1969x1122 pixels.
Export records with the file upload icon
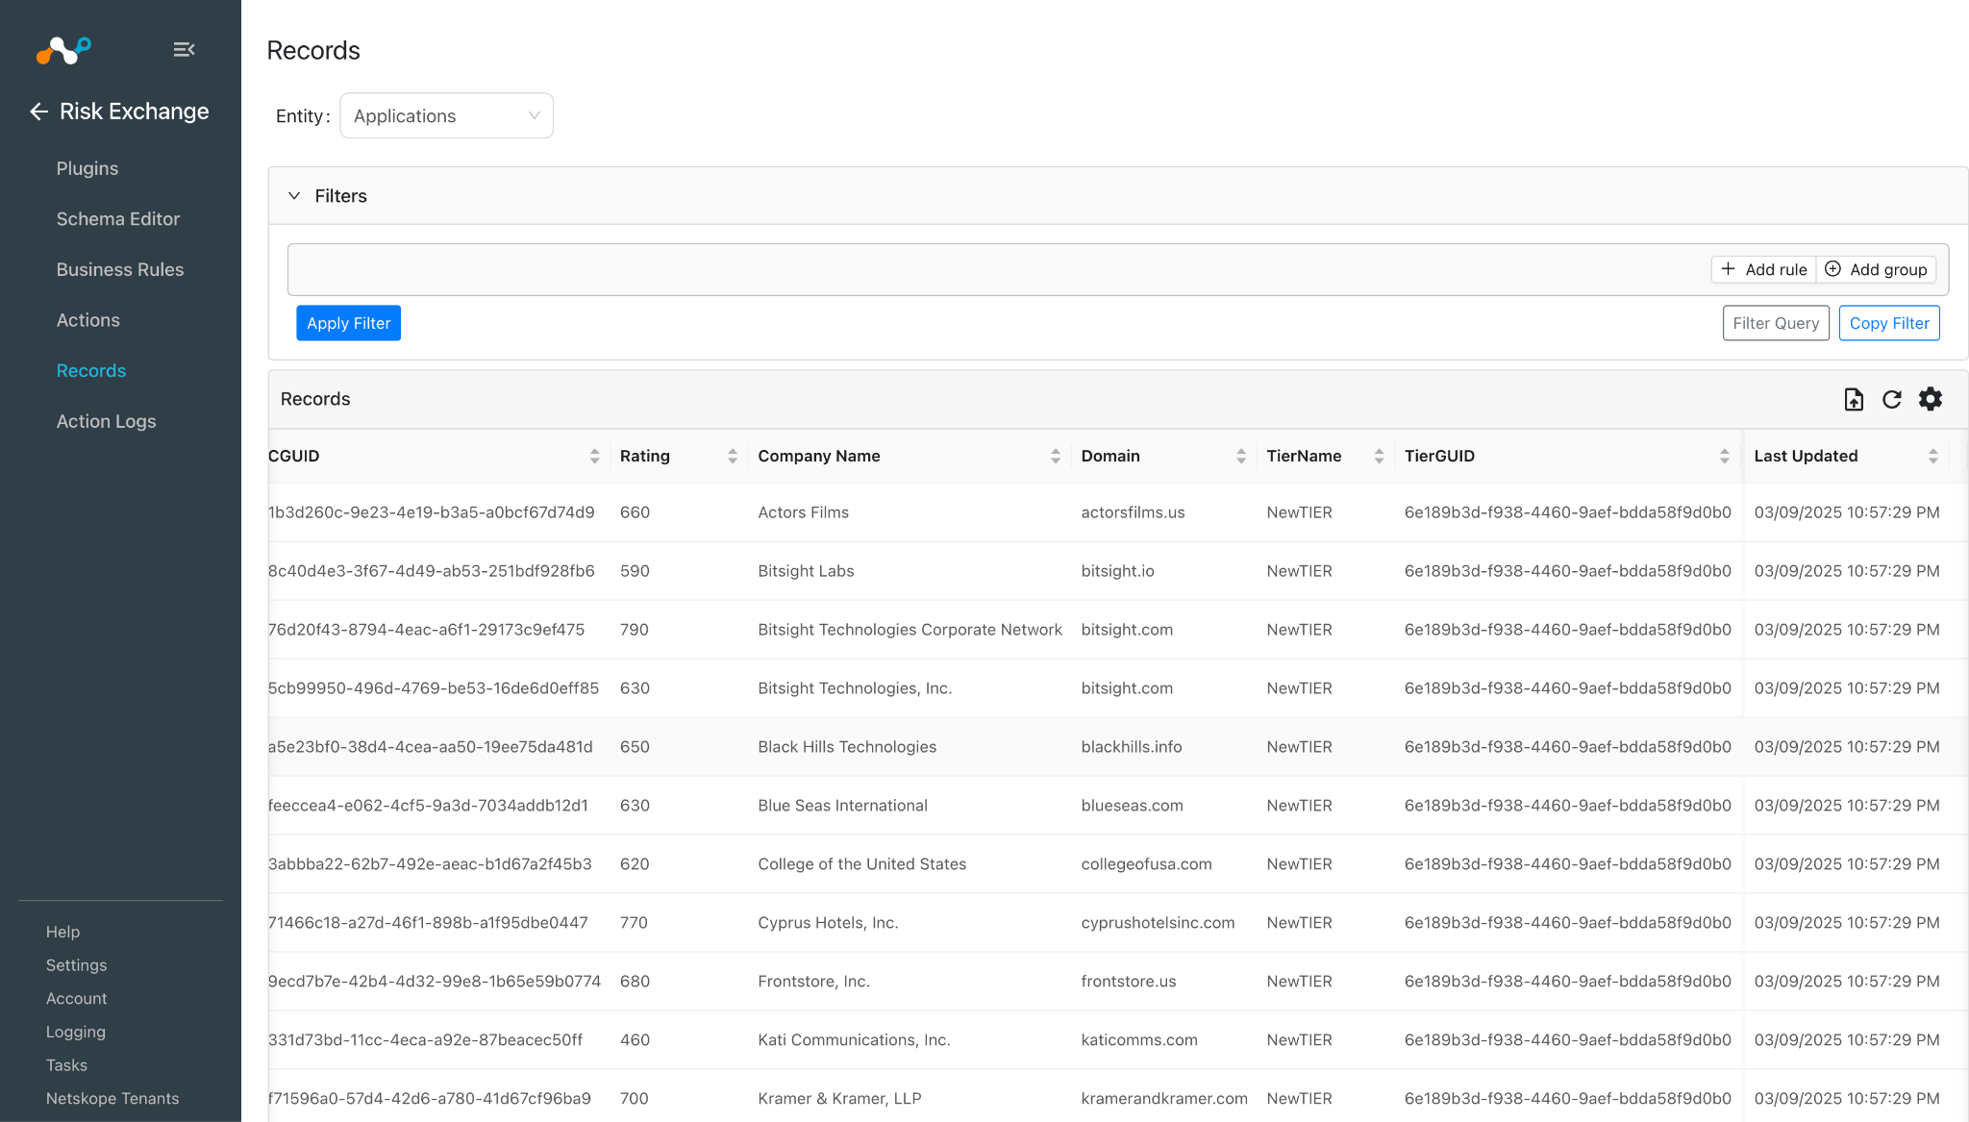pyautogui.click(x=1854, y=399)
